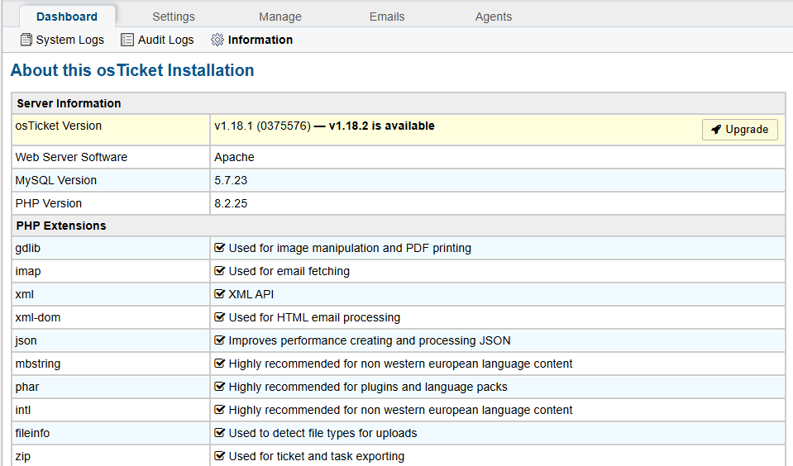Select the PHP value 8.2.25
Viewport: 793px width, 466px height.
coord(232,204)
